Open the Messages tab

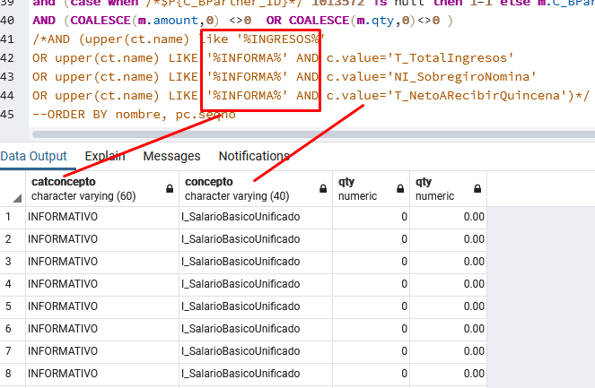click(x=171, y=156)
